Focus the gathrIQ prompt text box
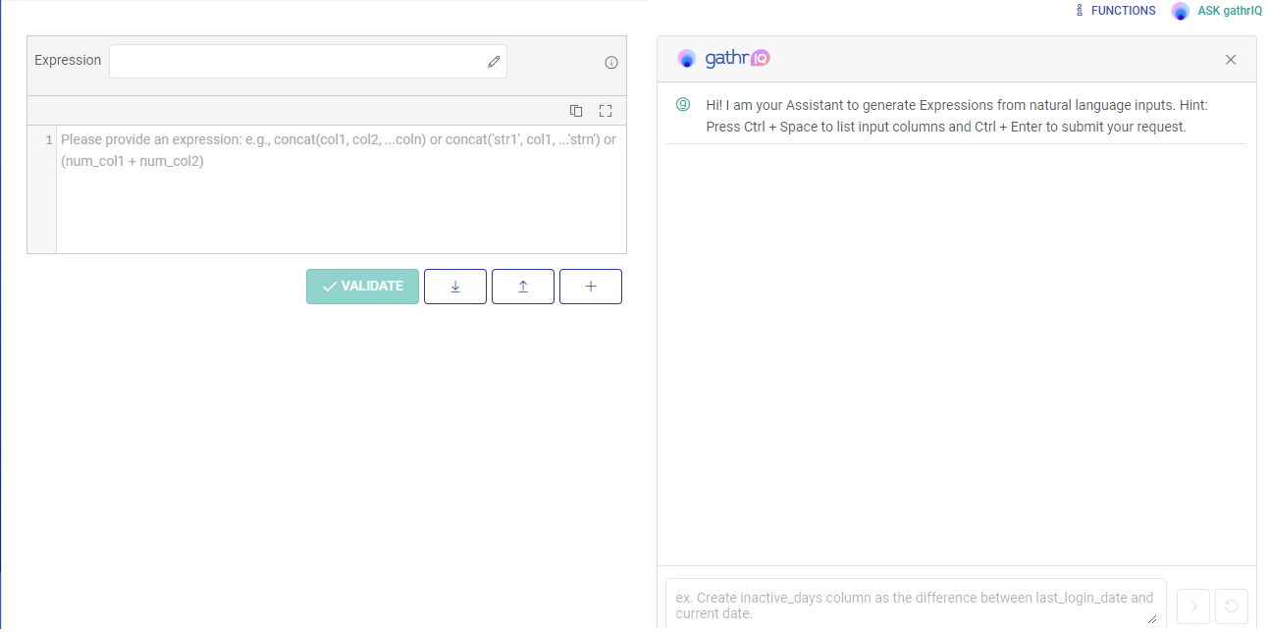This screenshot has width=1269, height=632. coord(913,605)
